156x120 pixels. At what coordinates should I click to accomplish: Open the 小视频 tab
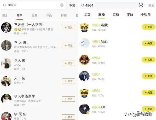[146, 15]
